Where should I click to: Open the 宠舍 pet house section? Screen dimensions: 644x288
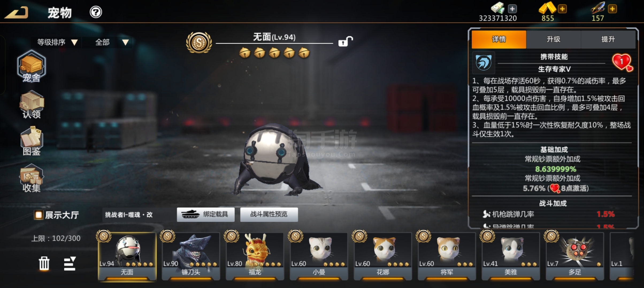(x=31, y=66)
